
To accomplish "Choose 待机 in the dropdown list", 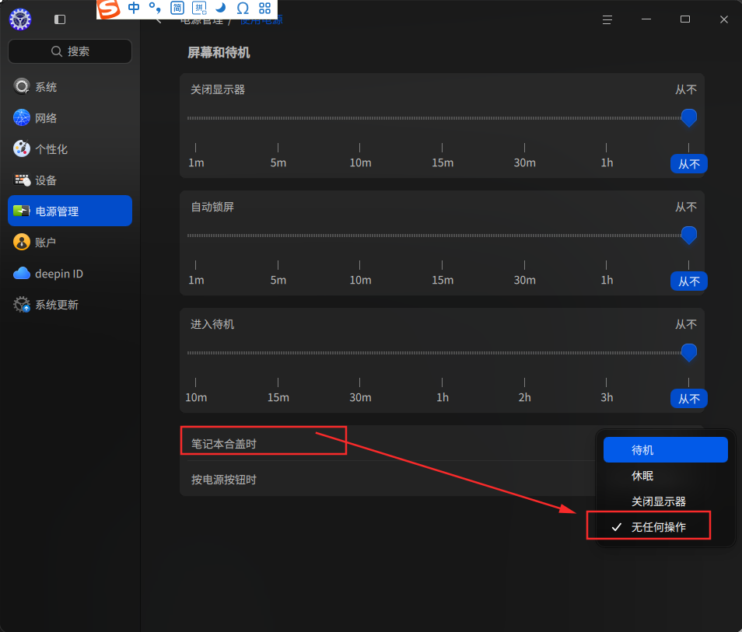I will 665,450.
